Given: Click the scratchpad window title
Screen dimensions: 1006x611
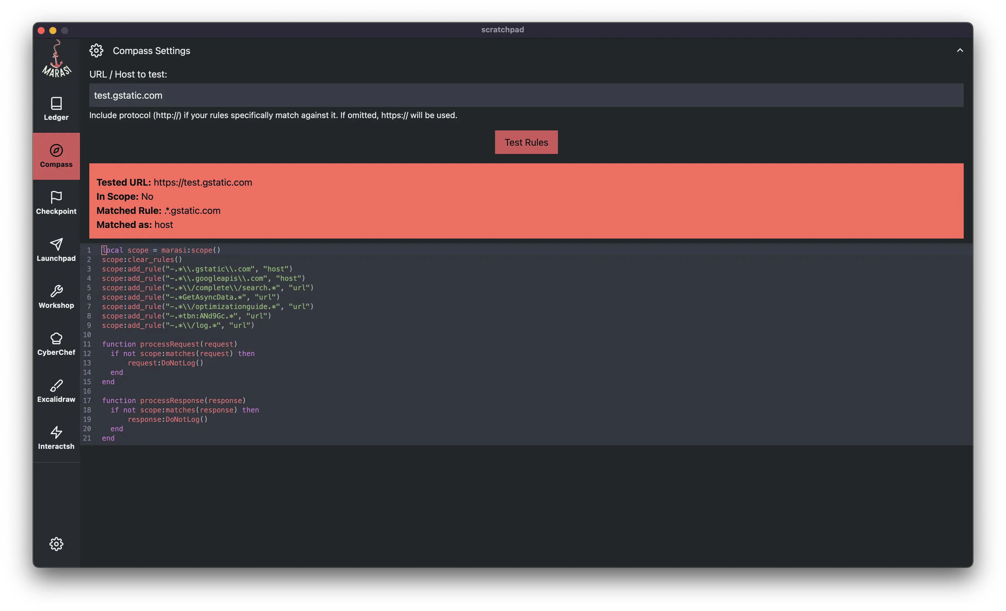Looking at the screenshot, I should pyautogui.click(x=503, y=29).
